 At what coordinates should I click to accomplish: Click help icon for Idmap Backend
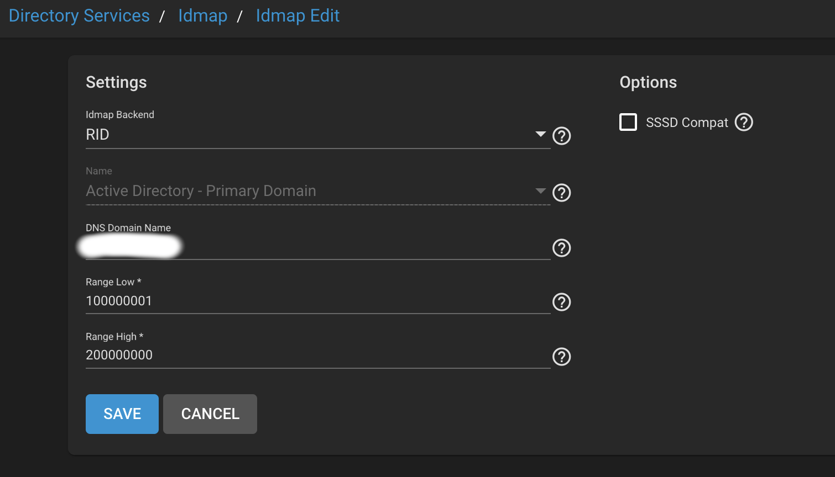(561, 136)
